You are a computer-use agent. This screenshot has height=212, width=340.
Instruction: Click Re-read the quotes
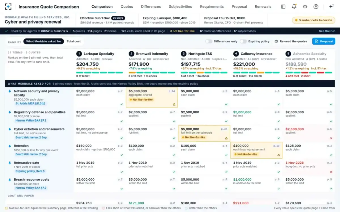point(291,41)
